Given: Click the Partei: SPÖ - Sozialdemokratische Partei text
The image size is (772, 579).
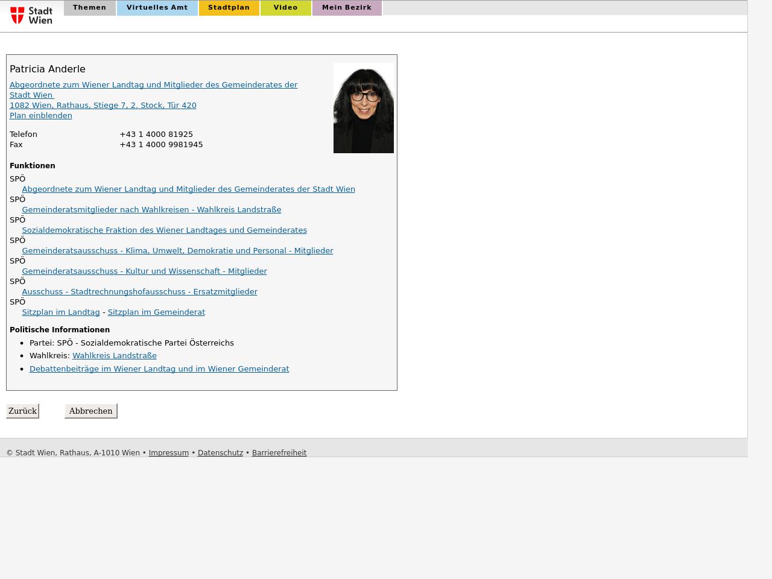Looking at the screenshot, I should (131, 343).
